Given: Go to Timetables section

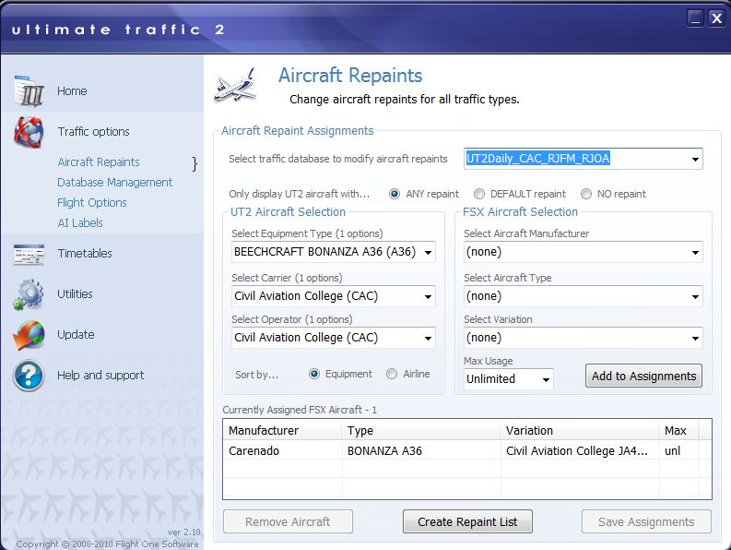Looking at the screenshot, I should [85, 254].
